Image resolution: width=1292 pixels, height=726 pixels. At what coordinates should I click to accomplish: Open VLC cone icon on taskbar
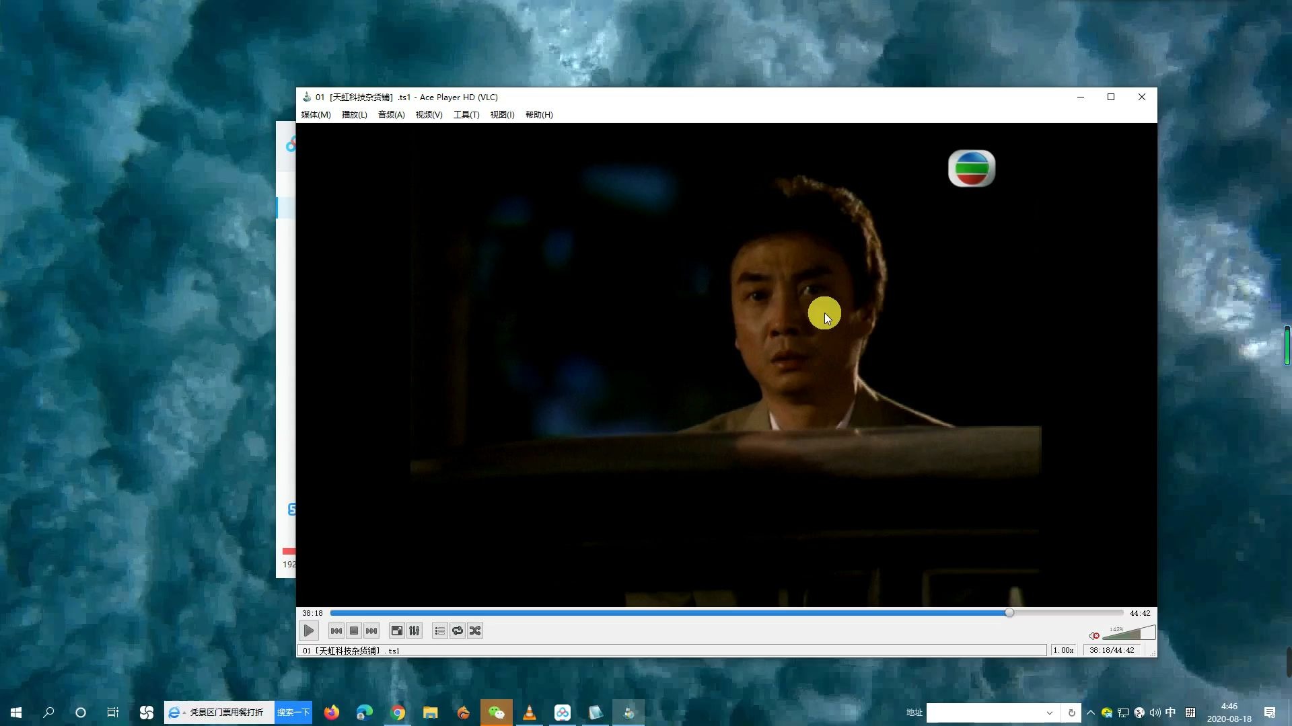pos(530,713)
